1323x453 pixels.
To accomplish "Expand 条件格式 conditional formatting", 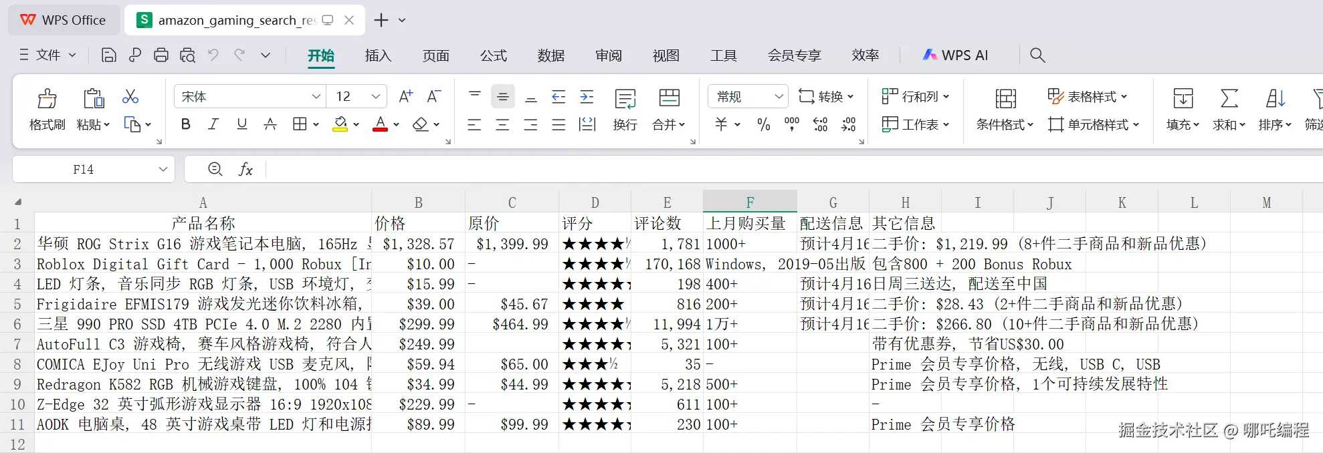I will [x=1005, y=110].
